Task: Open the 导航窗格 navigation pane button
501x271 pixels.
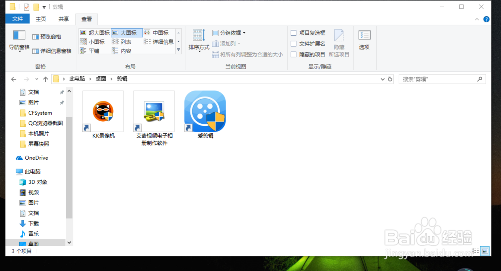Action: pos(19,41)
